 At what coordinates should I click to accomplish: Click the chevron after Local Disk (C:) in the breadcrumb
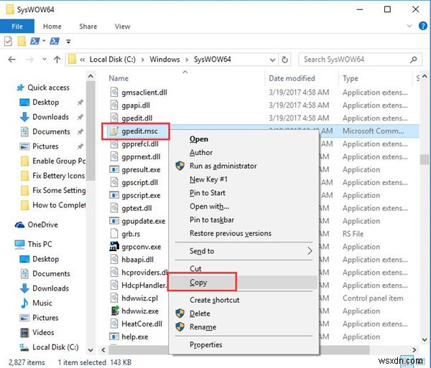click(142, 60)
